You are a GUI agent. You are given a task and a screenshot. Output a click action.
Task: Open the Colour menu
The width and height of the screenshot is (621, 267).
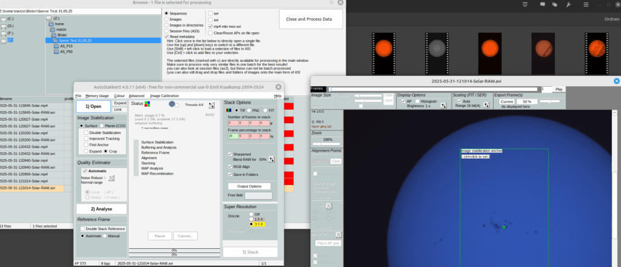[x=119, y=96]
